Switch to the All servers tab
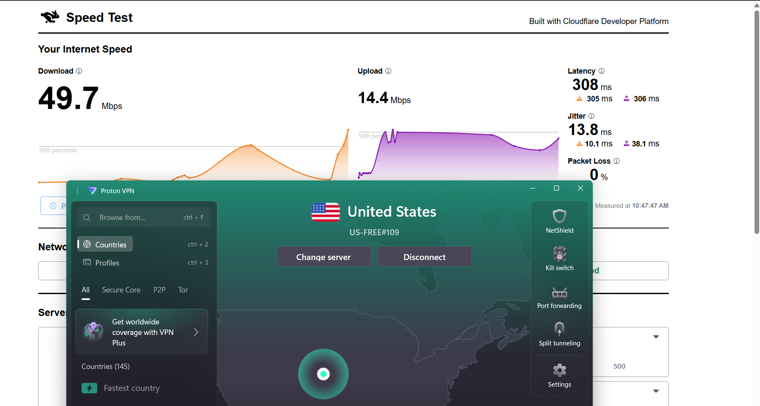 85,290
